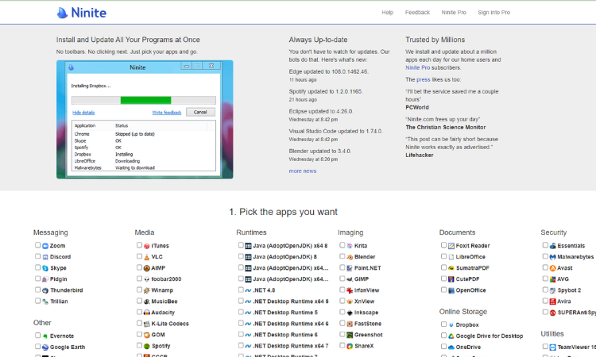This screenshot has height=357, width=596.
Task: Click the Spotify app icon
Action: pyautogui.click(x=147, y=346)
